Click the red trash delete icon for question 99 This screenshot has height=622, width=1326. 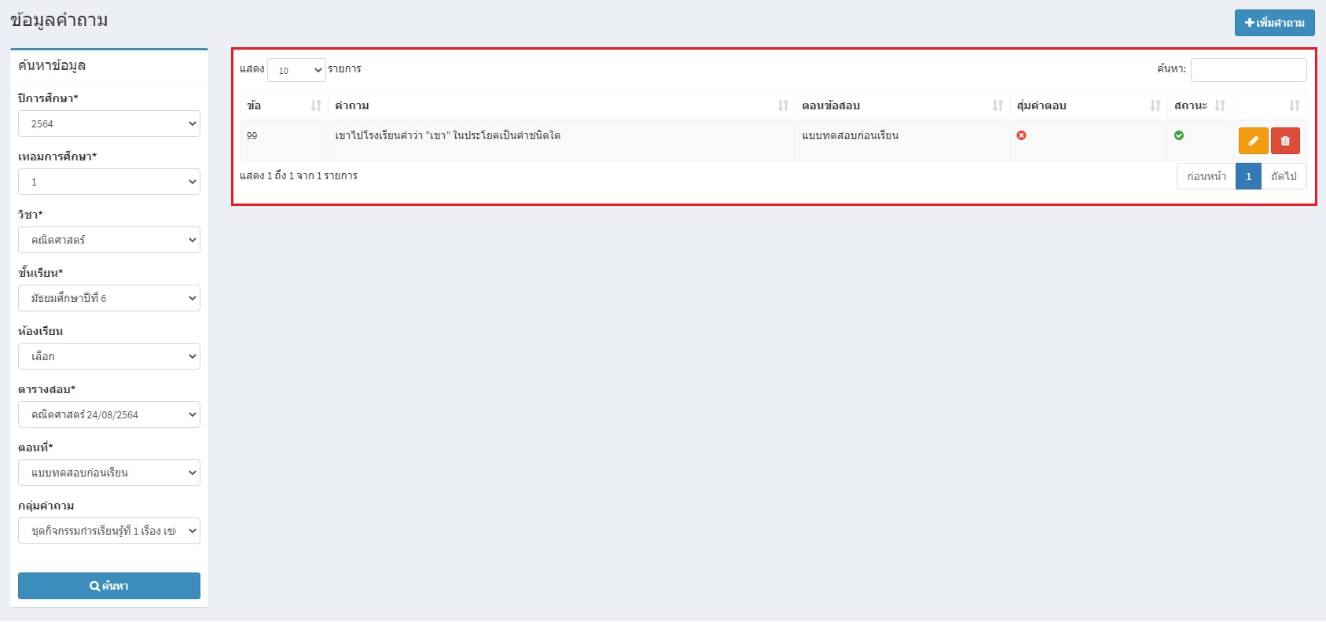click(x=1285, y=141)
